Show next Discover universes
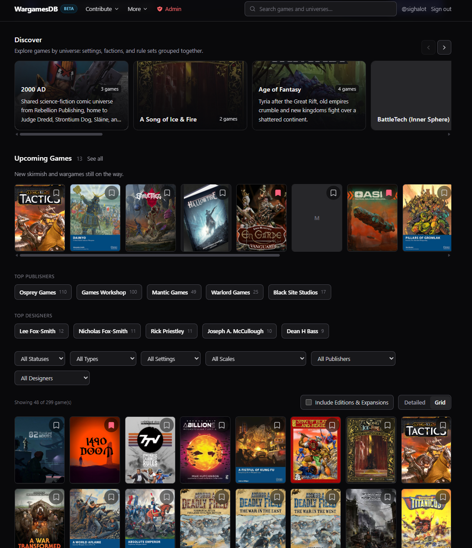 pos(444,48)
